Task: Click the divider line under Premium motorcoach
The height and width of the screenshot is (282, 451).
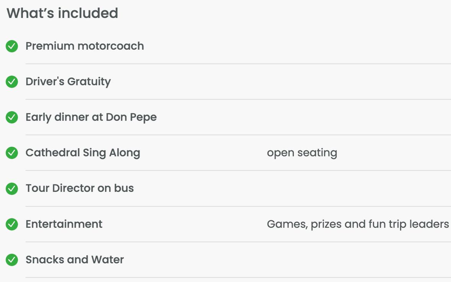Action: [x=238, y=64]
